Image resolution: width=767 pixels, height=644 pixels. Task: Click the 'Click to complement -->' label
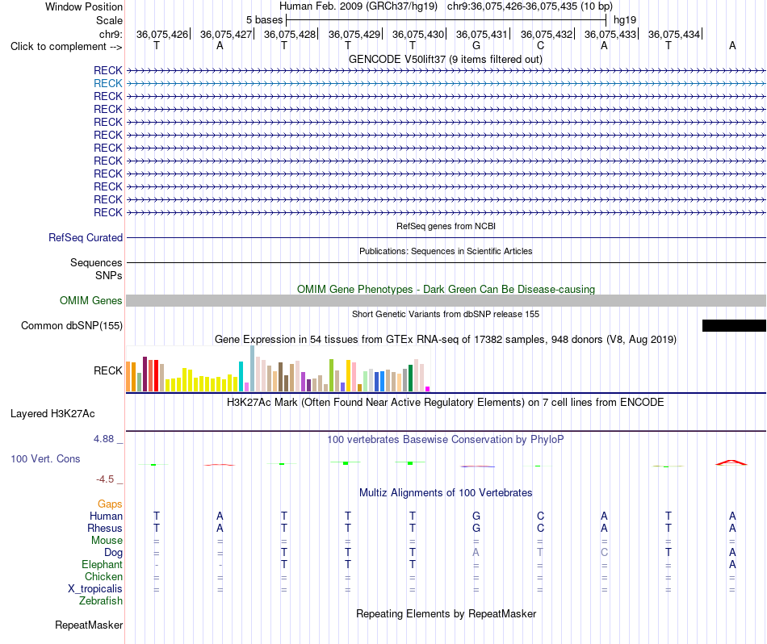coord(66,47)
